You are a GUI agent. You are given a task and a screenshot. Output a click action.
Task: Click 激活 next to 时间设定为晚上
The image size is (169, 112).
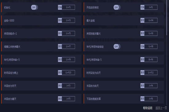coord(60,73)
